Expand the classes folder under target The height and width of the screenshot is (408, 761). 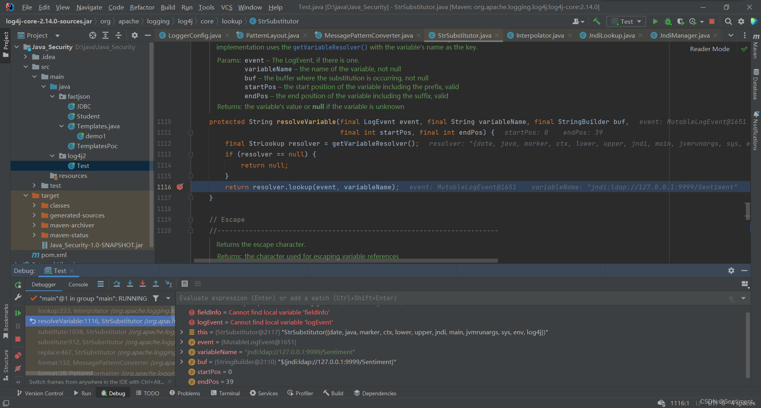click(x=34, y=205)
